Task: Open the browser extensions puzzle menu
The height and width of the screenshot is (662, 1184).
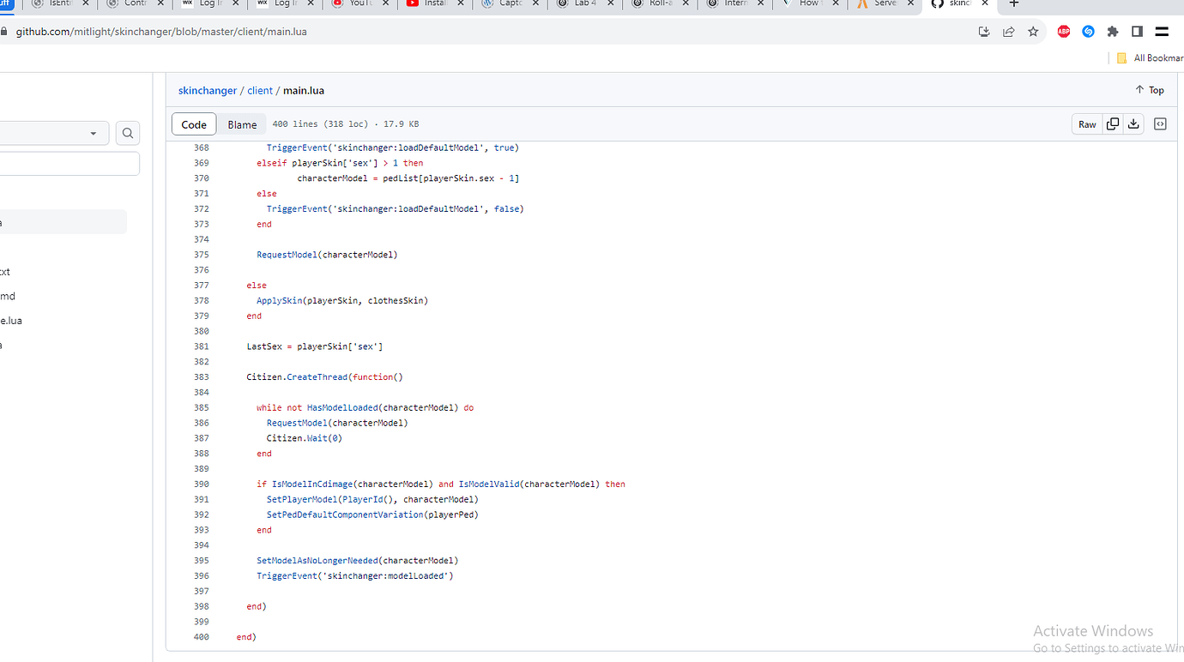Action: [x=1113, y=31]
